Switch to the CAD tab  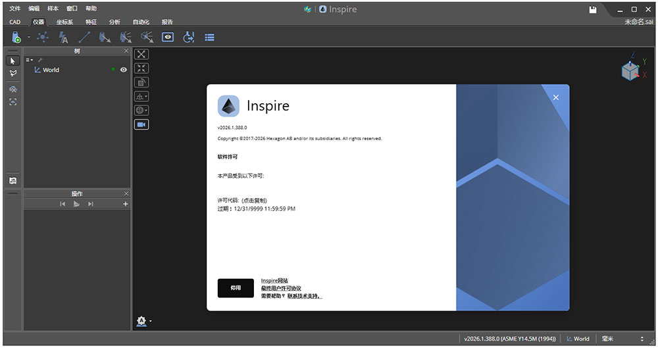pos(15,22)
